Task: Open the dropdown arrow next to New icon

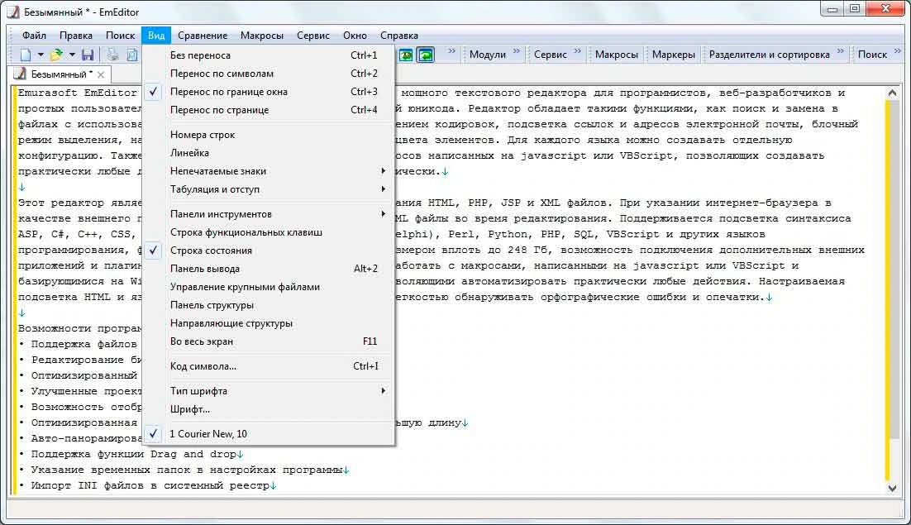Action: [41, 55]
